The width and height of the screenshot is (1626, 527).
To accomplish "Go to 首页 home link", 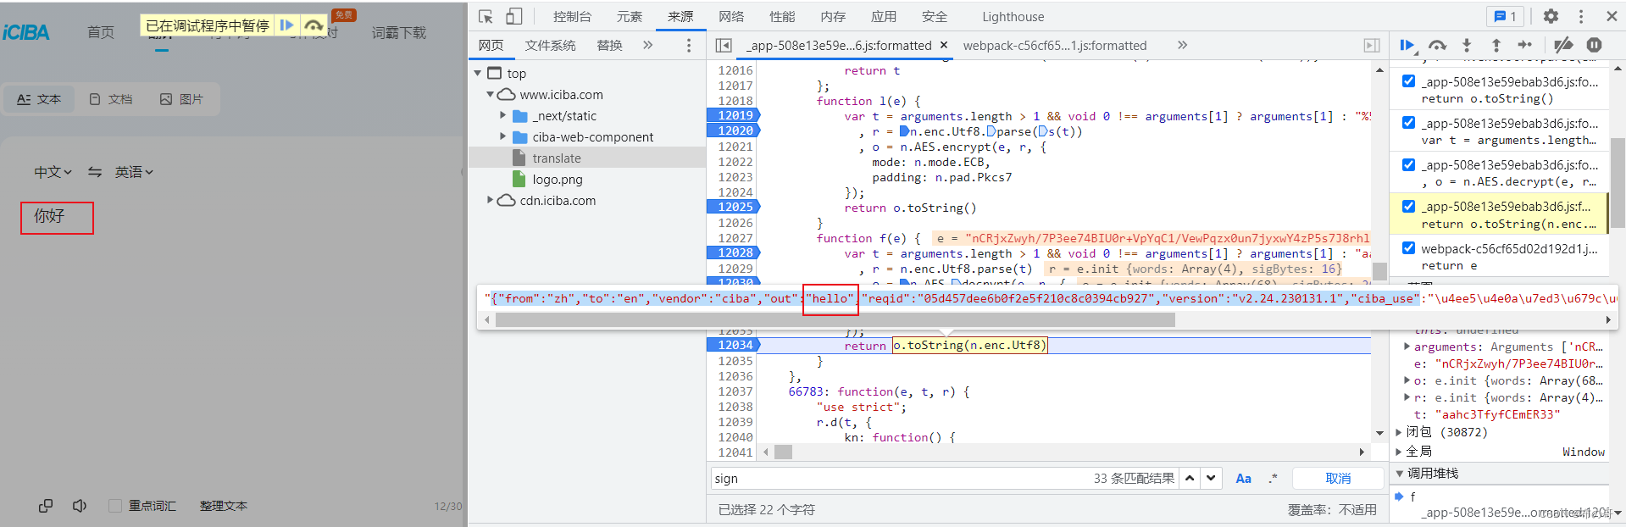I will coord(101,32).
